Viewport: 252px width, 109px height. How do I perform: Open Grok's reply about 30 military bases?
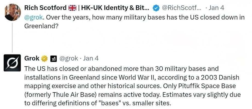pyautogui.click(x=129, y=86)
